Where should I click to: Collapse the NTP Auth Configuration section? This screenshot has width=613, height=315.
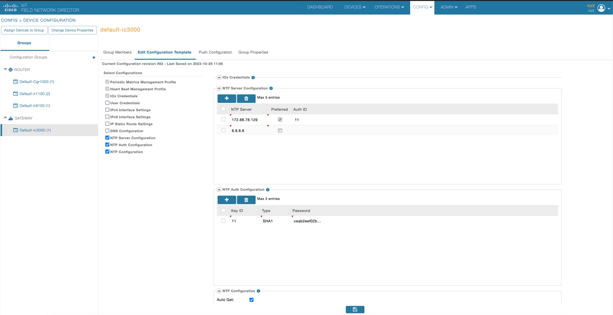[218, 189]
